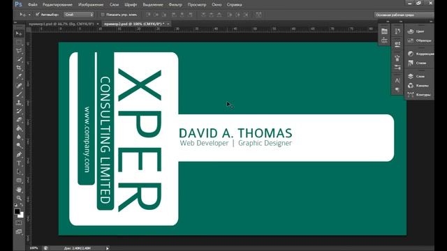Open the Character panel icon
Screen dimensions: 447x251
tap(397, 81)
